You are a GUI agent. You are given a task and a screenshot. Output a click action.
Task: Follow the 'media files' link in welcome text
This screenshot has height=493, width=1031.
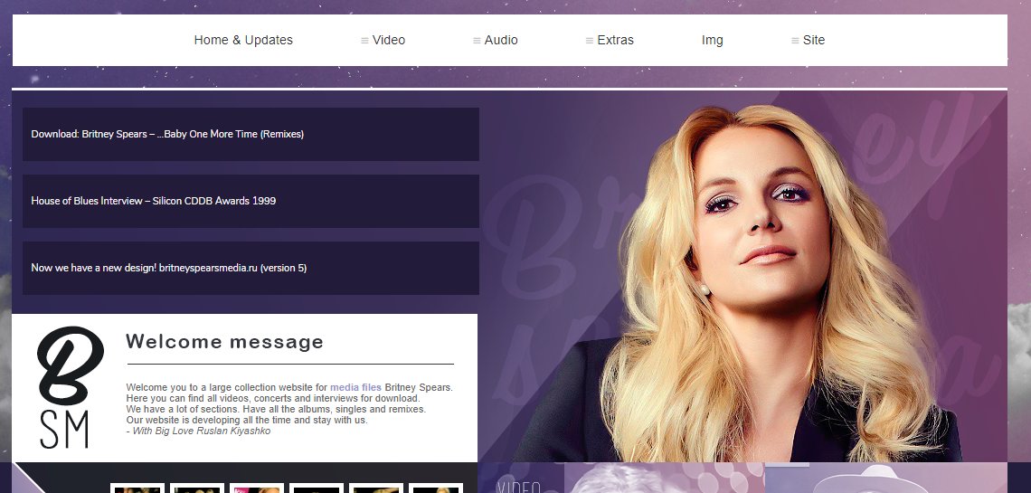coord(355,387)
